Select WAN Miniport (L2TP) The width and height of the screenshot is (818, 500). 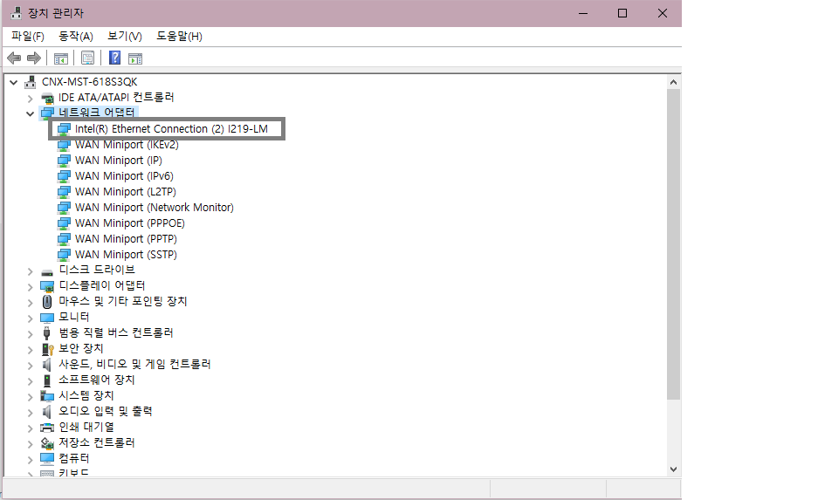[126, 191]
